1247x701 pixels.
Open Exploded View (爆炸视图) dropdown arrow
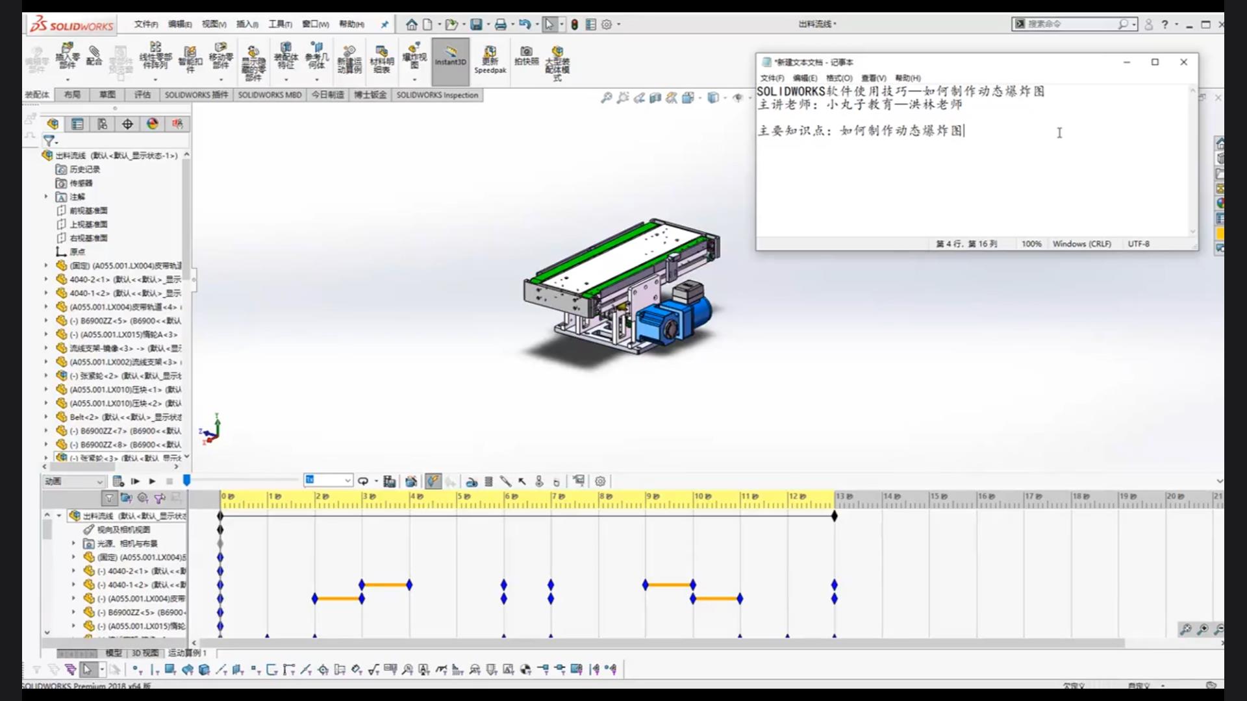click(x=414, y=80)
